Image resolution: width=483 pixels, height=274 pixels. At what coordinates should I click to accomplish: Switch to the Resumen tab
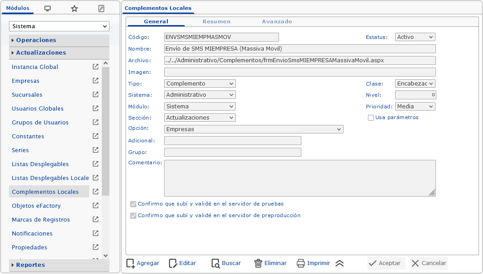(217, 21)
